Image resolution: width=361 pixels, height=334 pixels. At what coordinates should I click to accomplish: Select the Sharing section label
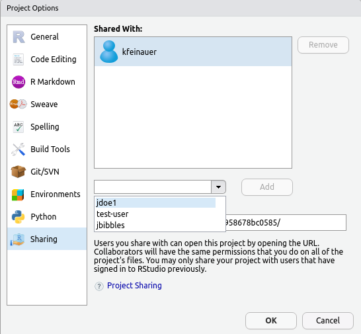[x=44, y=239]
